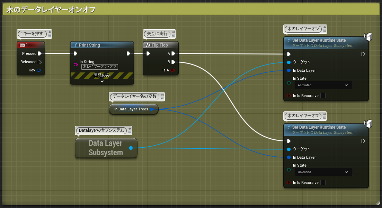Click the comment box resize handle corner
The height and width of the screenshot is (208, 382).
tap(377, 203)
